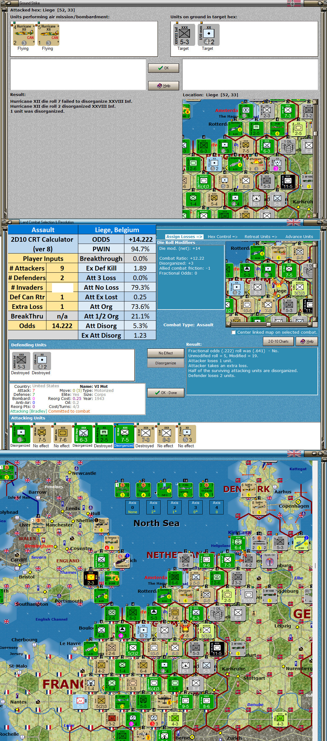Click the Axis 2 sea box section

point(174,507)
